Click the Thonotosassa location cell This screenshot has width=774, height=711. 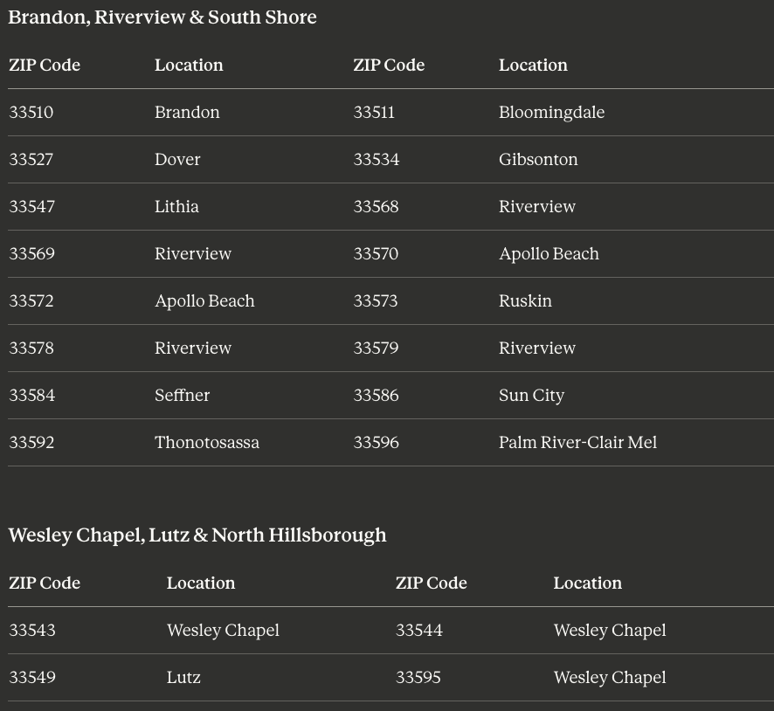207,443
